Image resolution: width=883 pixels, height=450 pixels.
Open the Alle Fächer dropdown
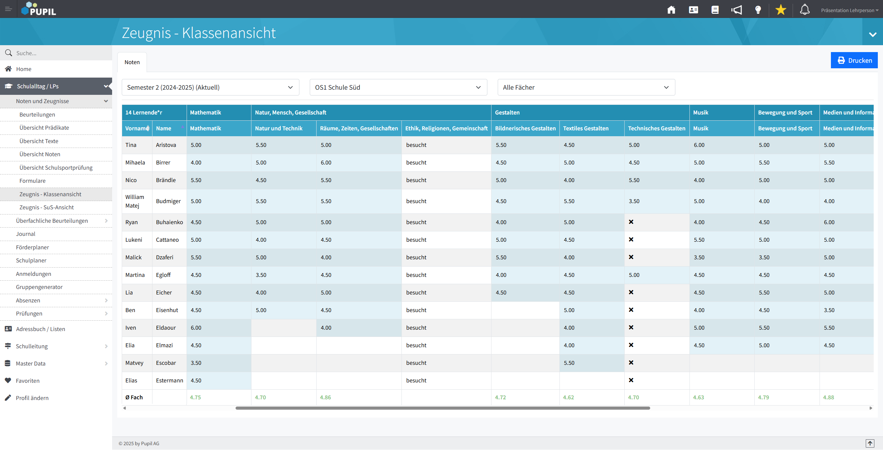pos(586,87)
